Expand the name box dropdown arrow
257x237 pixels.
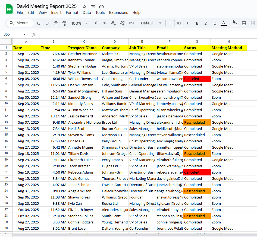24,34
